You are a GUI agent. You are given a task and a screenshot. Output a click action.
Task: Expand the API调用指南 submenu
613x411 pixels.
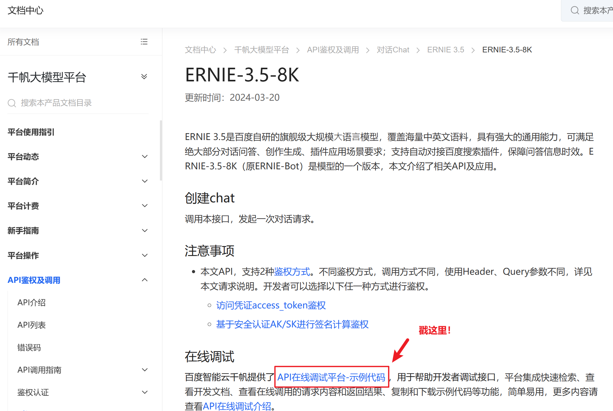(x=145, y=370)
